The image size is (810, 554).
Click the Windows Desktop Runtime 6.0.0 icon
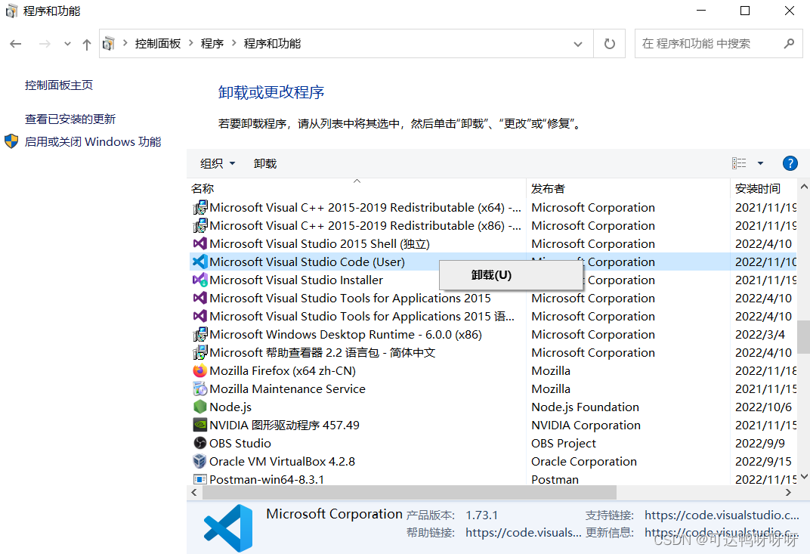pyautogui.click(x=200, y=334)
